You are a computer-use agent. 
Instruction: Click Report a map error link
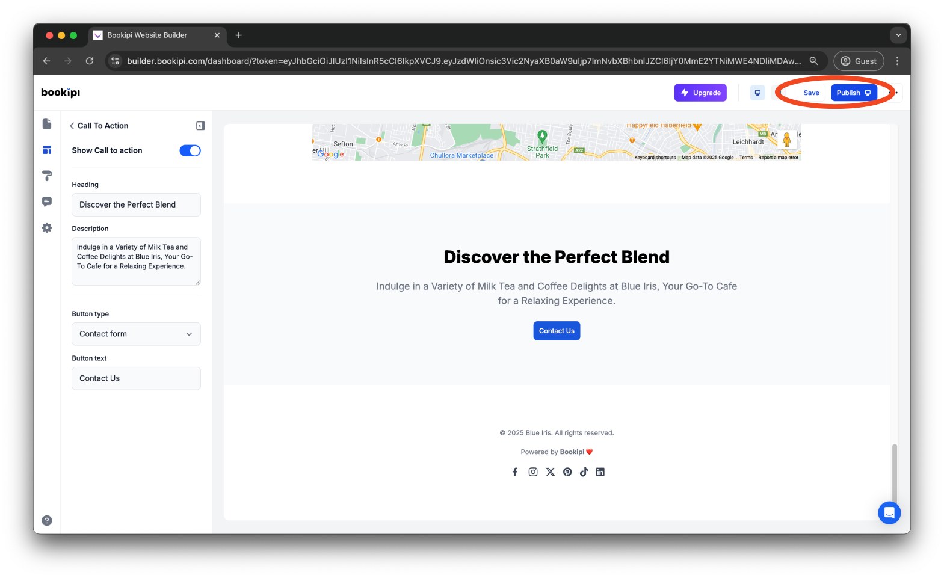coord(779,158)
